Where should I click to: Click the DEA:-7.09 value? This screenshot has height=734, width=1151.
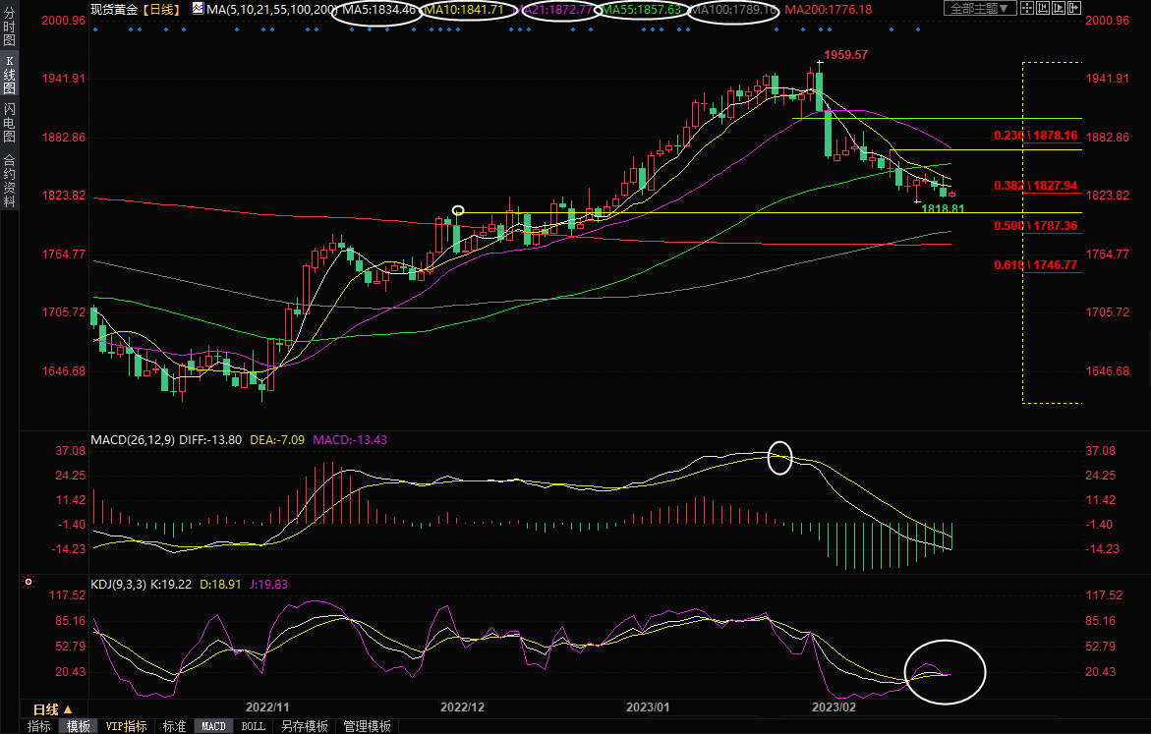pos(277,439)
